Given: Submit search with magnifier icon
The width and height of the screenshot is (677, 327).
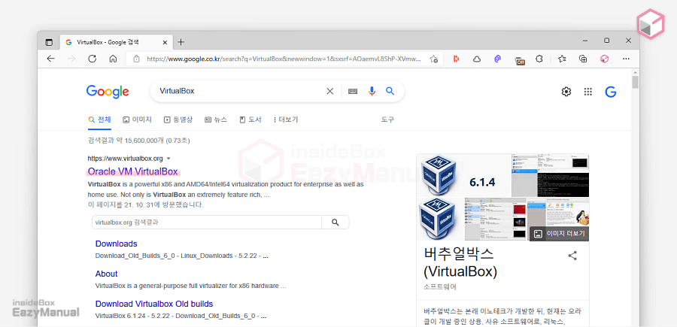Looking at the screenshot, I should pos(390,91).
